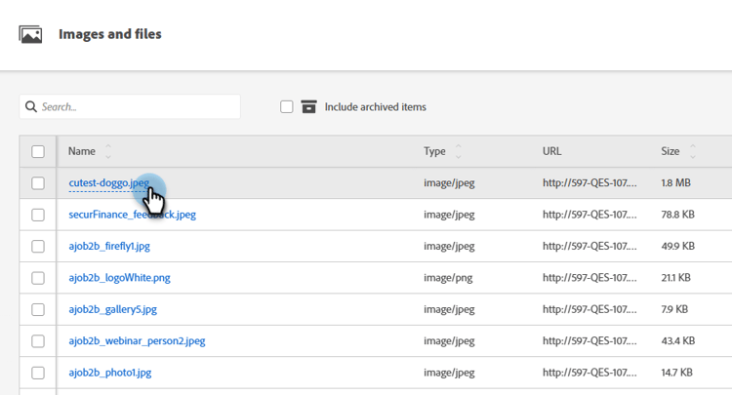Click the URL of ajob2b_logoWhite.png row

pos(590,277)
